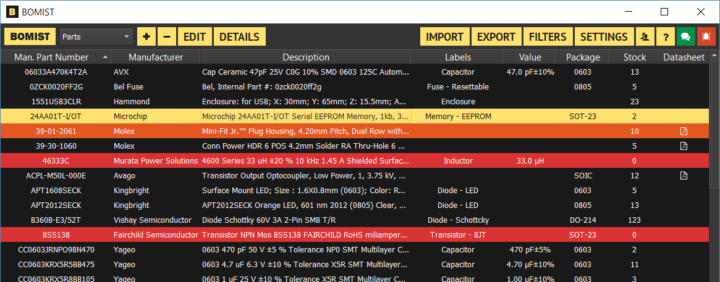This screenshot has width=720, height=282.
Task: Sort by Value column header
Action: [x=530, y=57]
